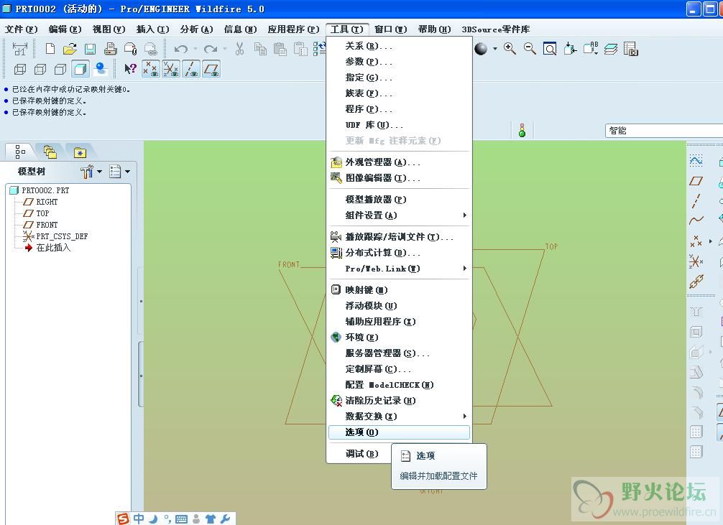
Task: Open the File menu
Action: coord(22,29)
